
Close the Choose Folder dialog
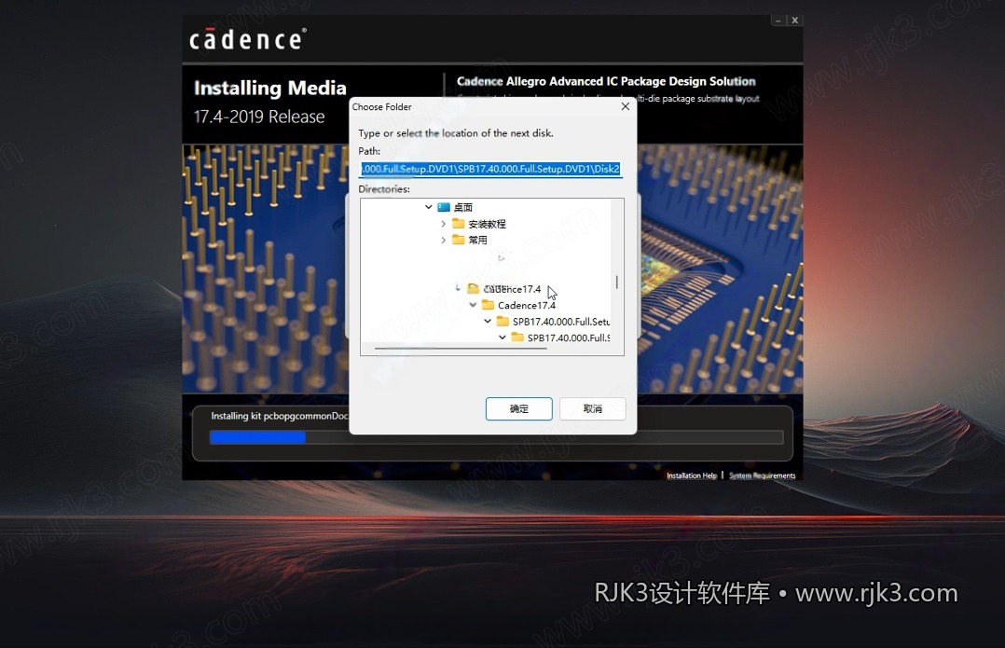pyautogui.click(x=626, y=106)
